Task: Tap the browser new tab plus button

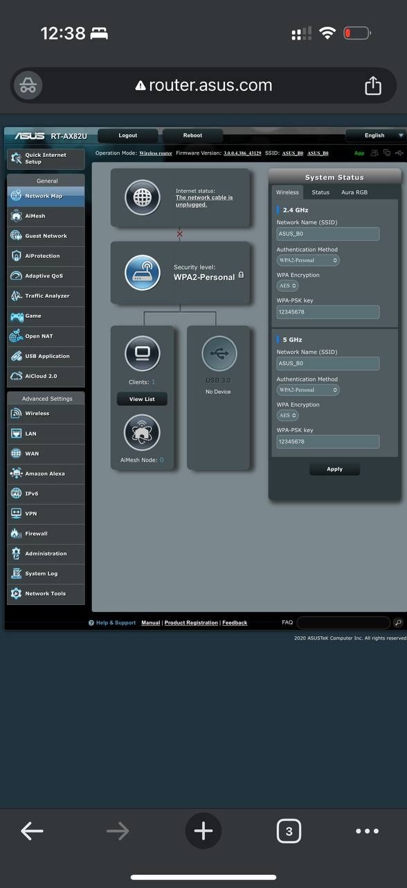Action: point(203,830)
